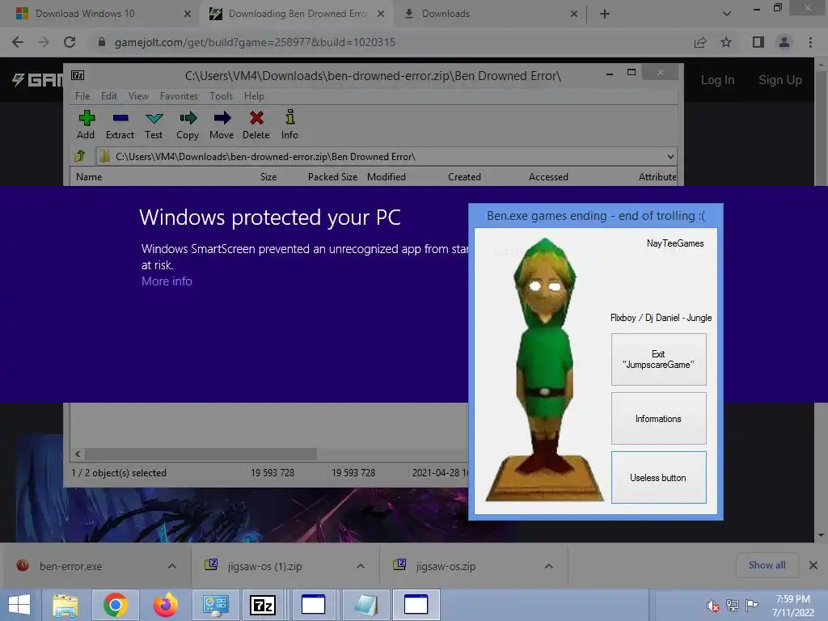Image resolution: width=828 pixels, height=621 pixels.
Task: Click the Informations button
Action: [x=658, y=418]
